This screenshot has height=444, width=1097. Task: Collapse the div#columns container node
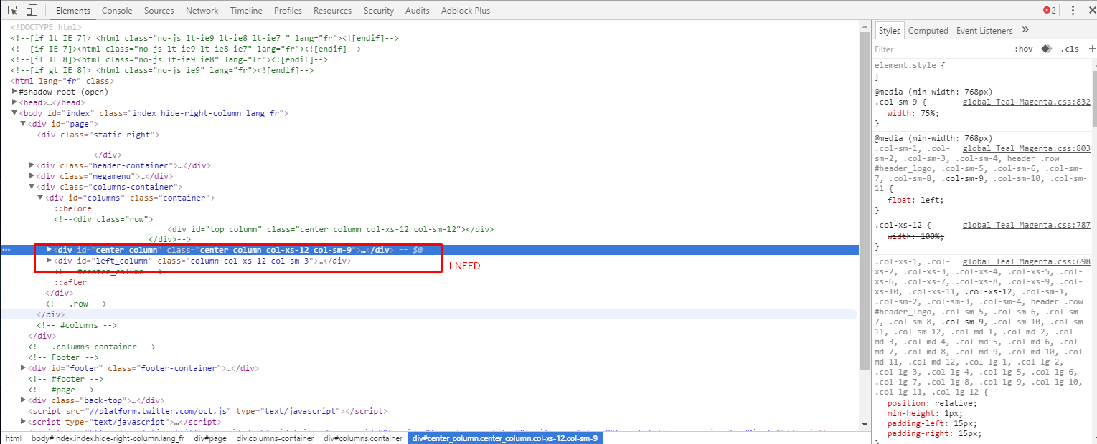point(41,198)
